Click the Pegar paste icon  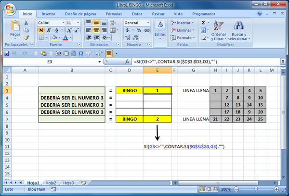click(15, 26)
